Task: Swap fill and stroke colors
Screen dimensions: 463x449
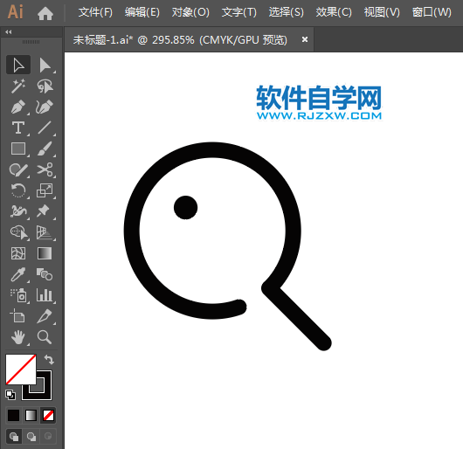Action: tap(49, 360)
